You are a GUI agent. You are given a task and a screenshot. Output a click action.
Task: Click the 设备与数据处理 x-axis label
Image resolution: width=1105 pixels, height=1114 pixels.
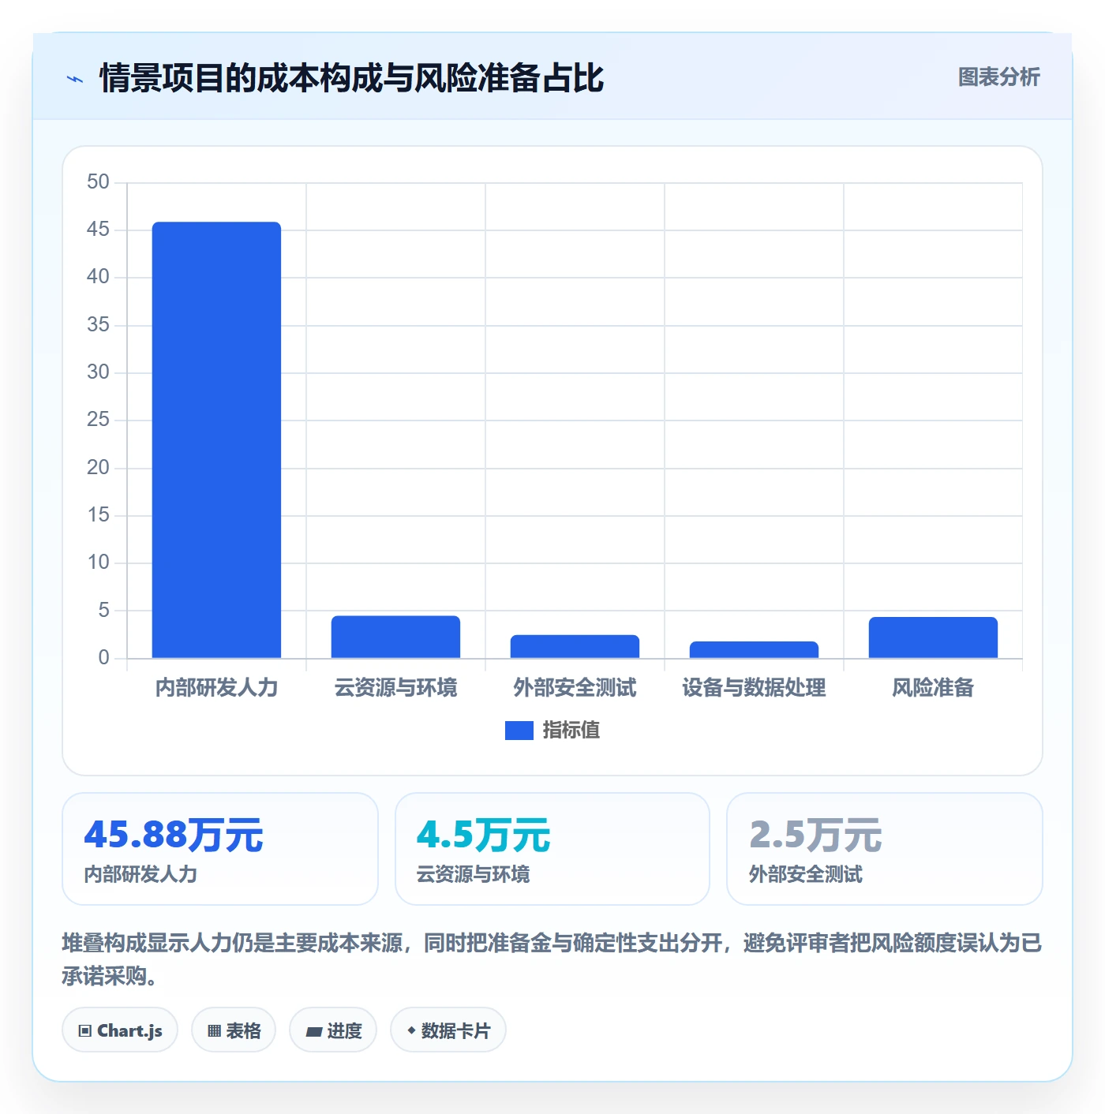click(x=754, y=688)
